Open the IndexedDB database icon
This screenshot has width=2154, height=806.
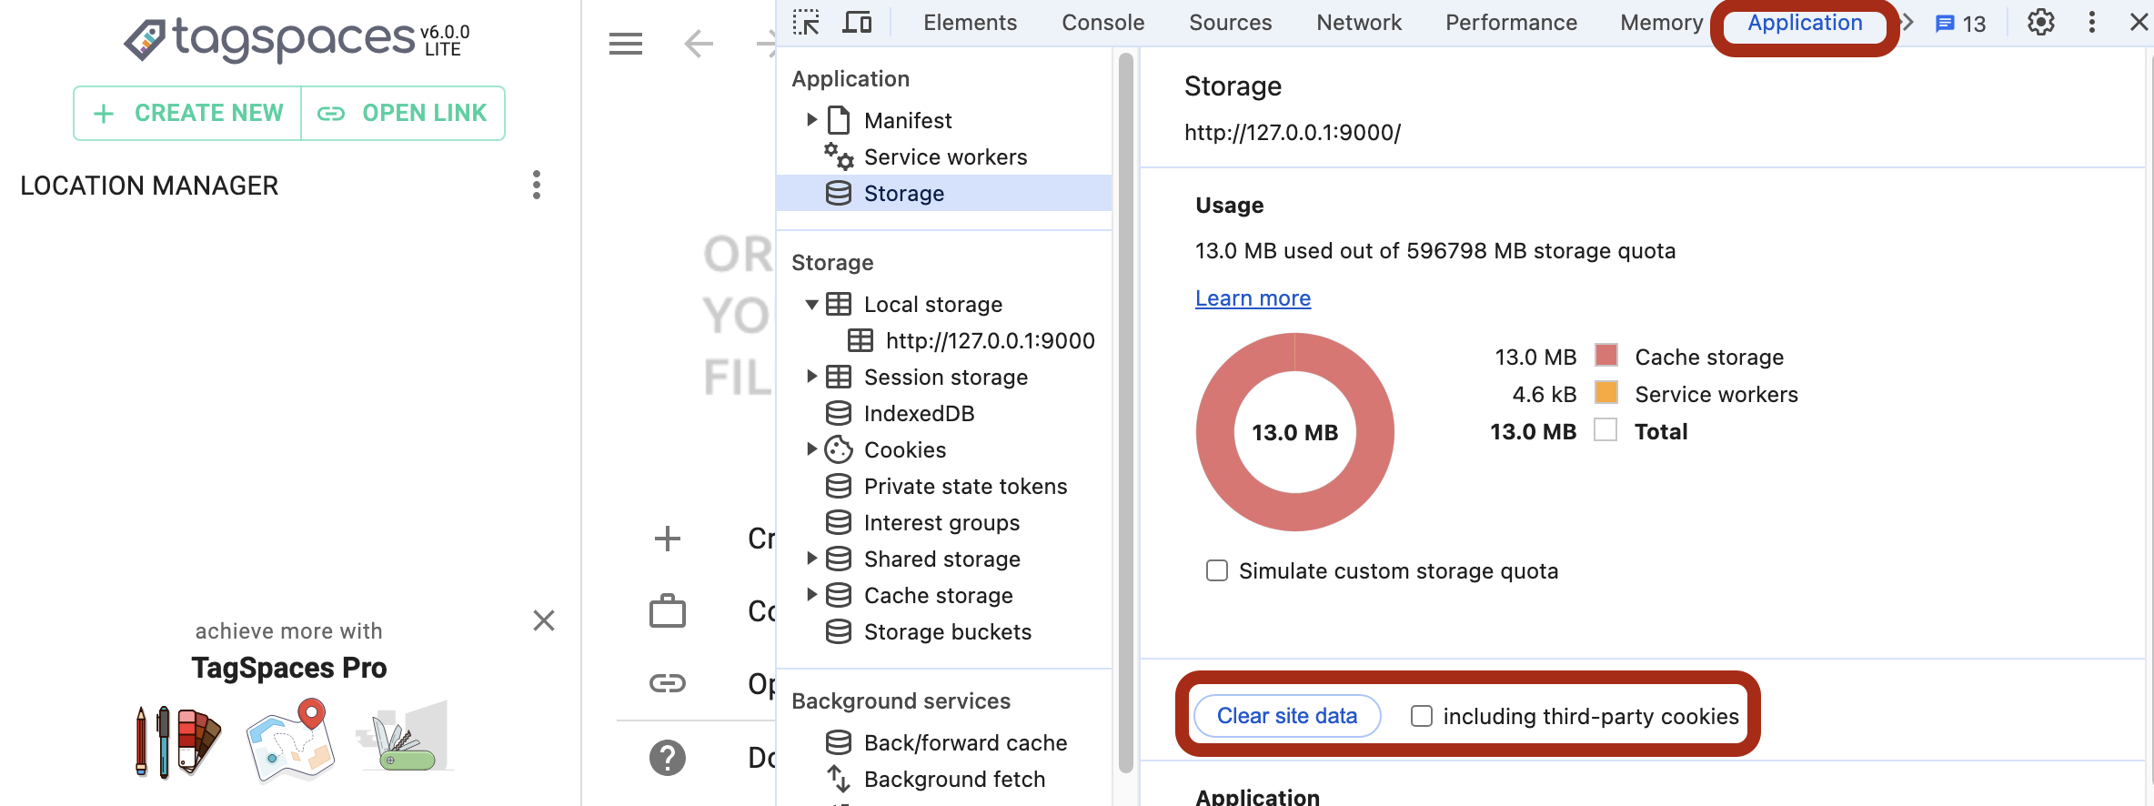tap(839, 413)
